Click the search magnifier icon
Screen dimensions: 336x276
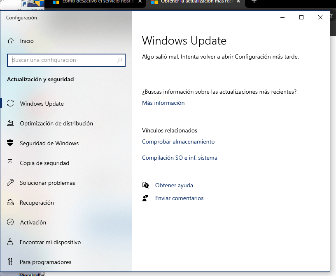pos(119,60)
